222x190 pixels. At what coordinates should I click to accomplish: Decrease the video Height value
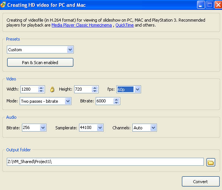tap(95, 91)
